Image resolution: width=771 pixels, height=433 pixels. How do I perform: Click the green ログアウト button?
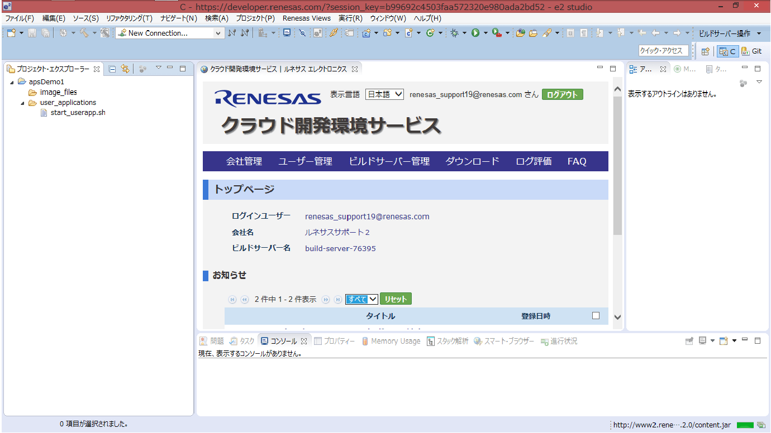tap(562, 94)
